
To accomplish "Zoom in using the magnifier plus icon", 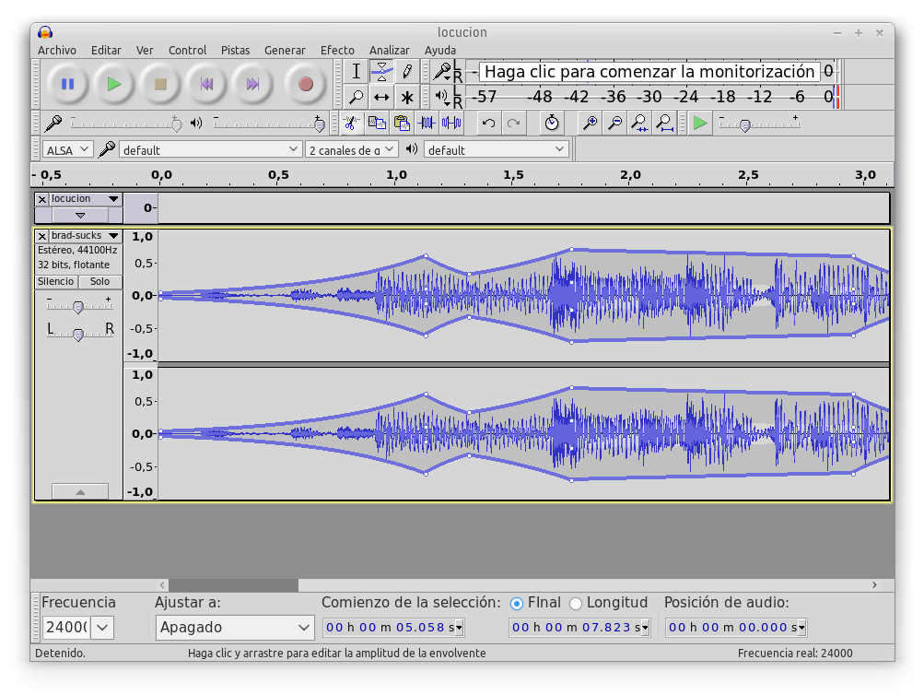I will [x=589, y=123].
